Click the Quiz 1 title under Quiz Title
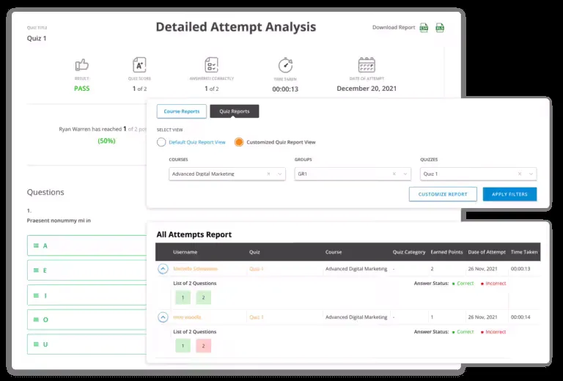The height and width of the screenshot is (381, 563). (37, 38)
